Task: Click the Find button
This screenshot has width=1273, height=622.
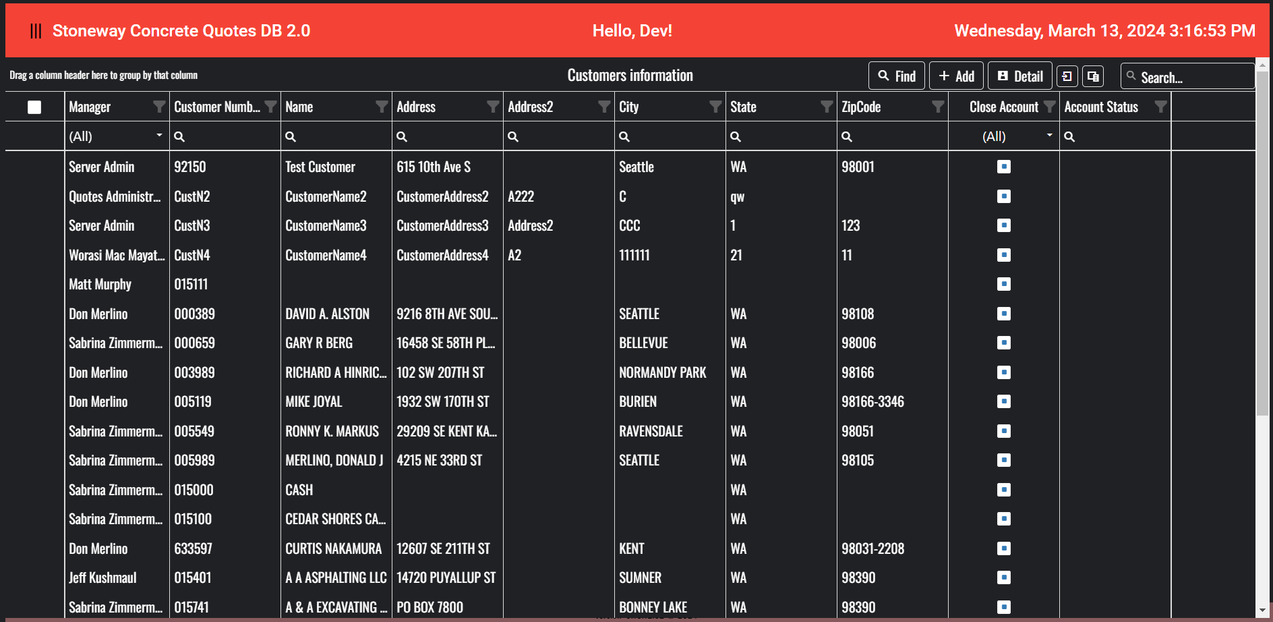Action: click(x=897, y=76)
